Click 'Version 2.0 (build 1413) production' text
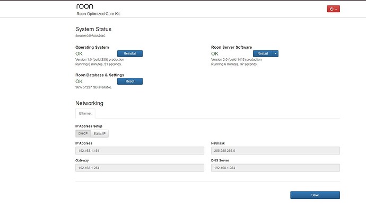The image size is (366, 218). pos(236,60)
